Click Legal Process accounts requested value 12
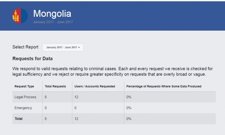 76,97
